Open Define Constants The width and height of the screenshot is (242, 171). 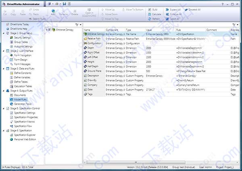pyautogui.click(x=21, y=73)
